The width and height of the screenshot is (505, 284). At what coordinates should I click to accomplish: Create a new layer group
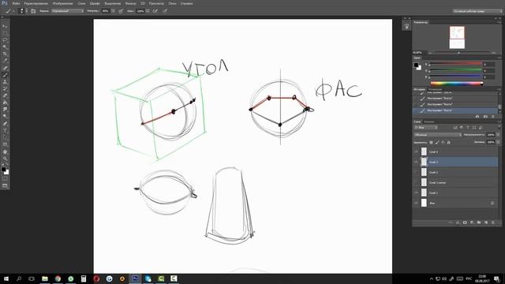point(479,222)
